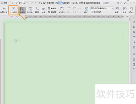The width and height of the screenshot is (136, 104).
Task: Switch to the 开始 tab
Action: tap(41, 3)
